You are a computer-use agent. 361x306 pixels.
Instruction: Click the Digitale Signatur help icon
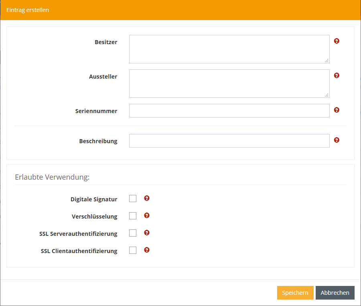pos(147,198)
